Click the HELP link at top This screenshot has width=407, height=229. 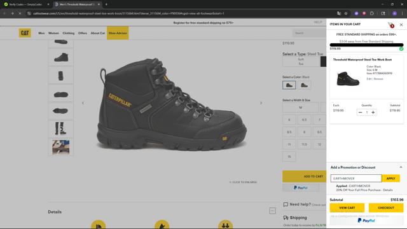[x=318, y=22]
